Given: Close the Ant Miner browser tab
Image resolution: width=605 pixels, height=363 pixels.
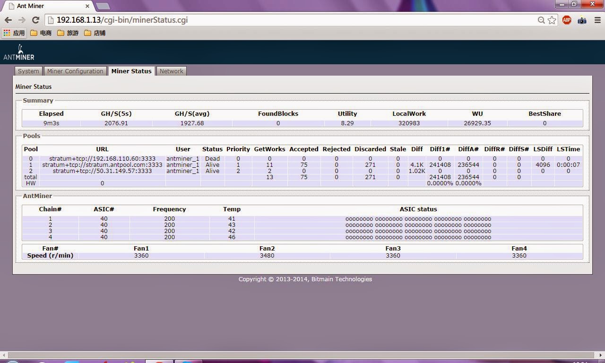Looking at the screenshot, I should point(87,6).
